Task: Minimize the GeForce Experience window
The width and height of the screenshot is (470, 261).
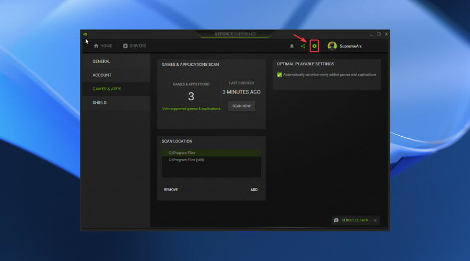Action: pyautogui.click(x=371, y=34)
